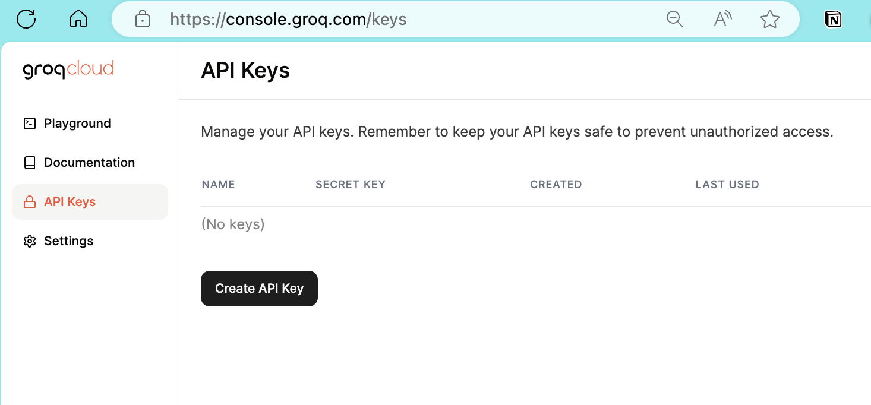The image size is (871, 405).
Task: Click the API Keys padlock icon
Action: pos(29,201)
